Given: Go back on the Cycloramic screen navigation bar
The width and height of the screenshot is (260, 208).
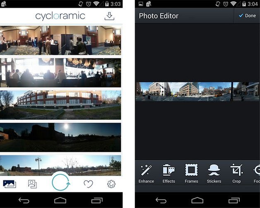Looking at the screenshot, I should pyautogui.click(x=24, y=201).
